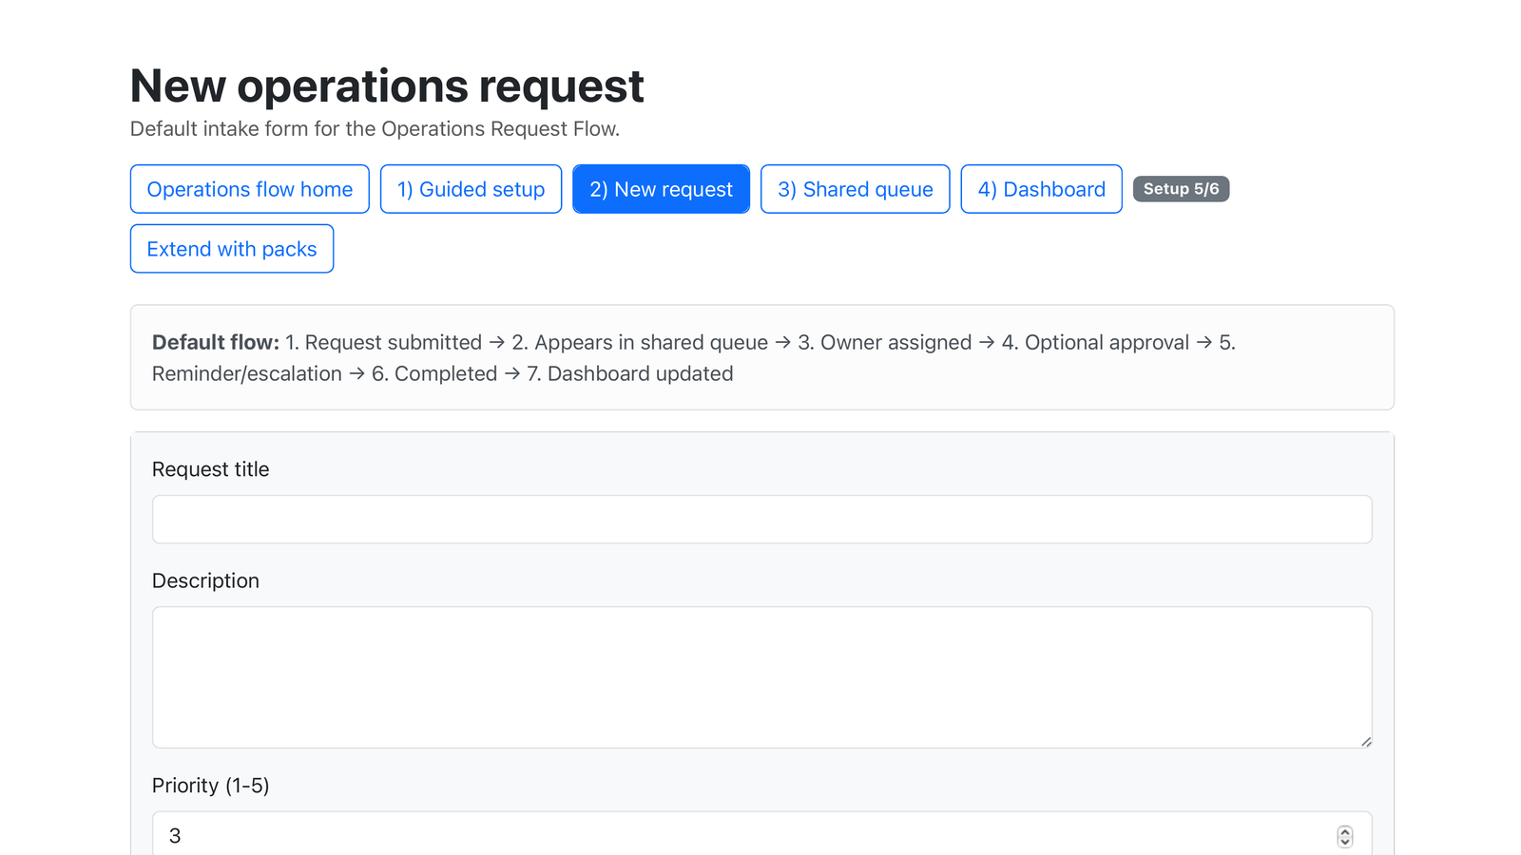
Task: Click inside the Request title field
Action: point(760,519)
